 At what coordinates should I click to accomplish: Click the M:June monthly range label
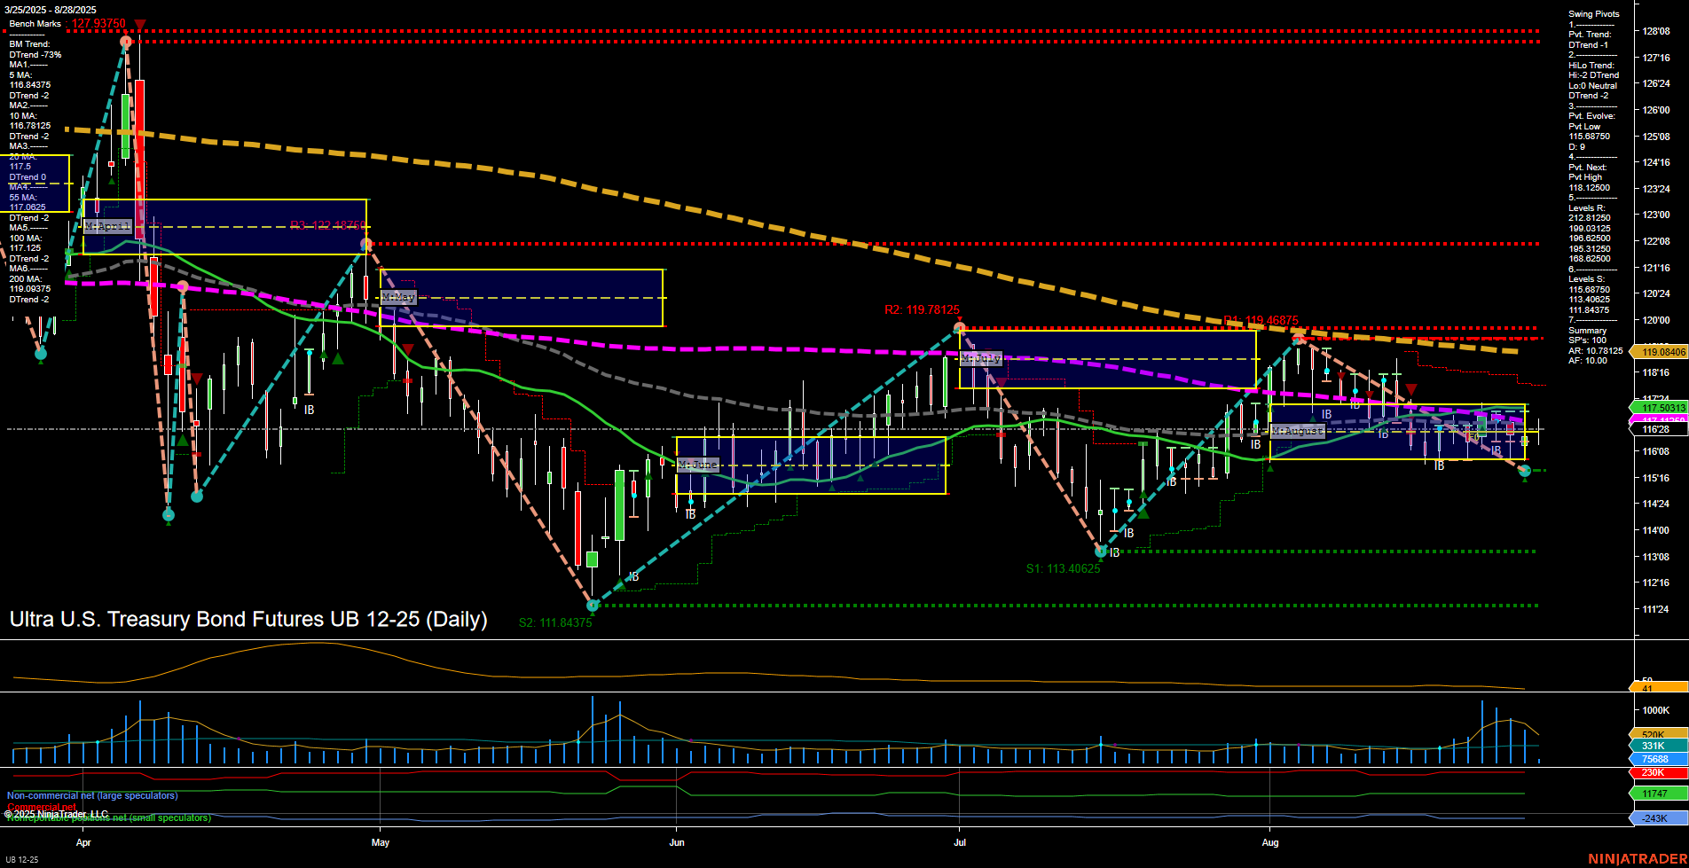click(697, 465)
